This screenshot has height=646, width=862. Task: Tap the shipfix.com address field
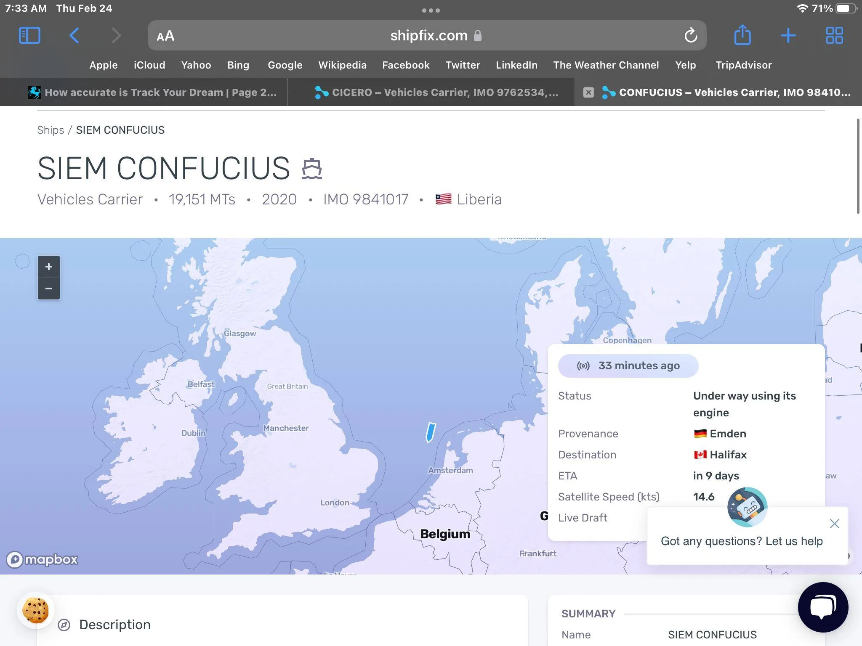pyautogui.click(x=427, y=36)
